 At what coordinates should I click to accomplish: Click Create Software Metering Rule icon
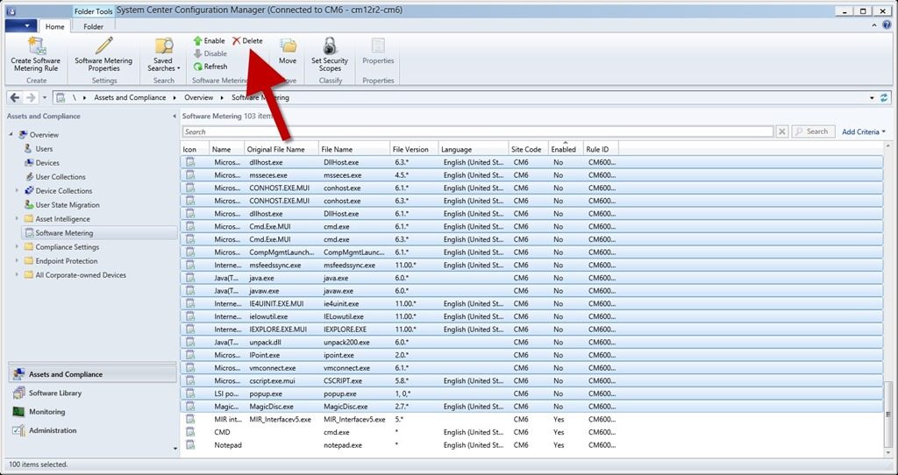click(x=35, y=46)
